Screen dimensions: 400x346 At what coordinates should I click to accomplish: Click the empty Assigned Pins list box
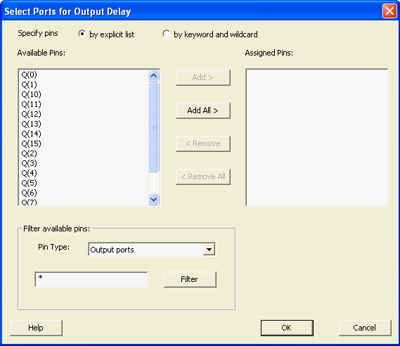pyautogui.click(x=317, y=137)
